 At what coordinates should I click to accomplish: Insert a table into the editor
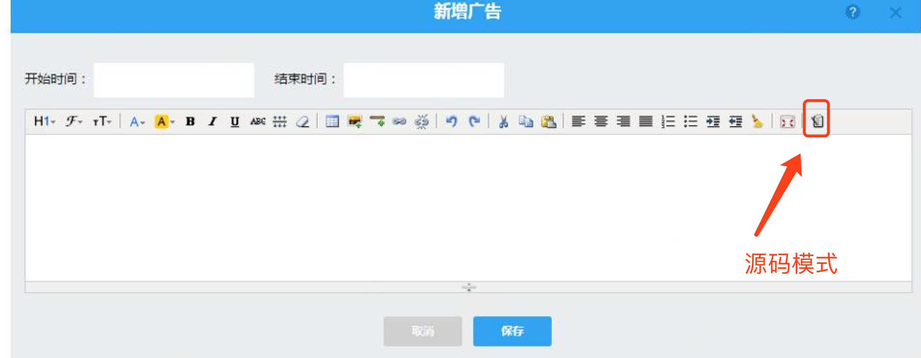[x=332, y=121]
